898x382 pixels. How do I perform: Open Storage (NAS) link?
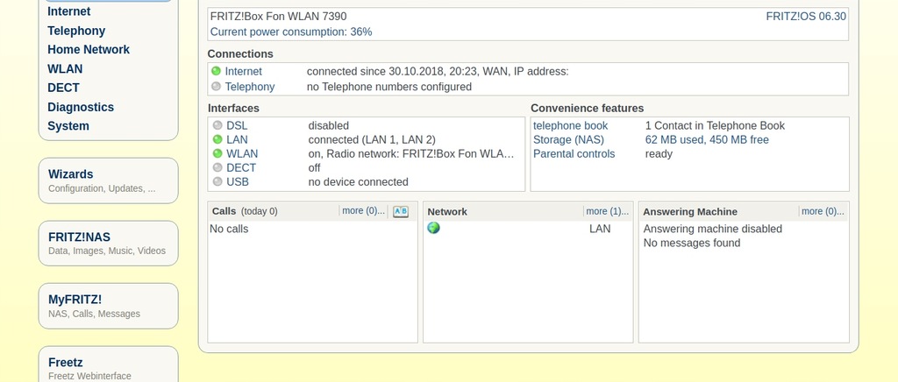[568, 140]
